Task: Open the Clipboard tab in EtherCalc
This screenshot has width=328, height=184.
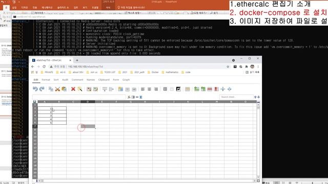Action: pos(104,80)
